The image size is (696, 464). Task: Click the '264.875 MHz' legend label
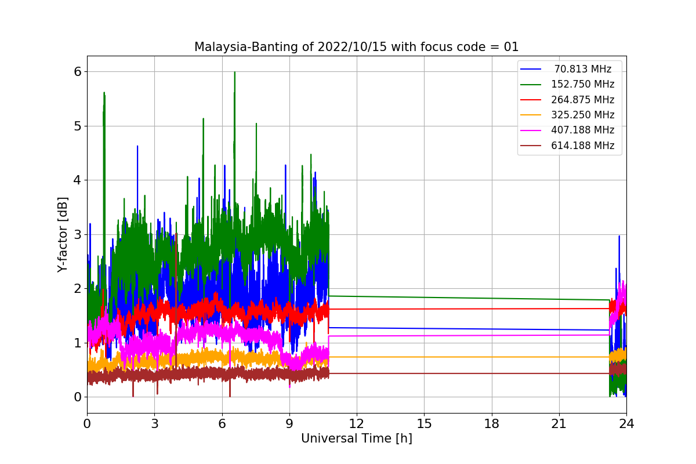[x=583, y=100]
